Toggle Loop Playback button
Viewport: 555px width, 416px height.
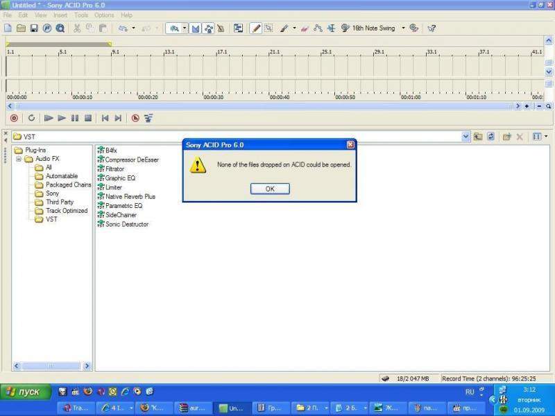click(x=31, y=118)
